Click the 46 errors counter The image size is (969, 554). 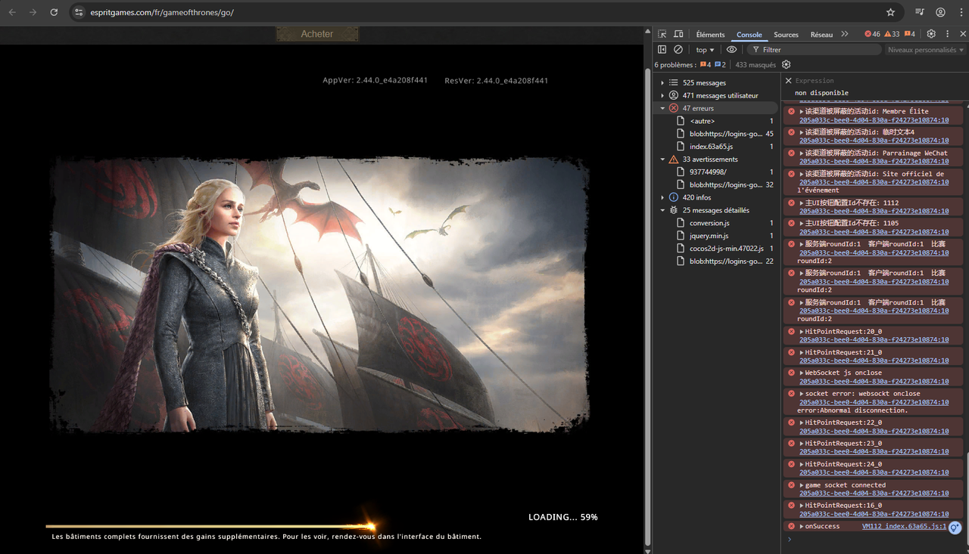point(872,34)
